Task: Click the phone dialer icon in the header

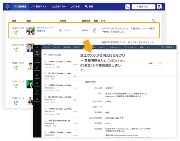Action: [x=128, y=7]
